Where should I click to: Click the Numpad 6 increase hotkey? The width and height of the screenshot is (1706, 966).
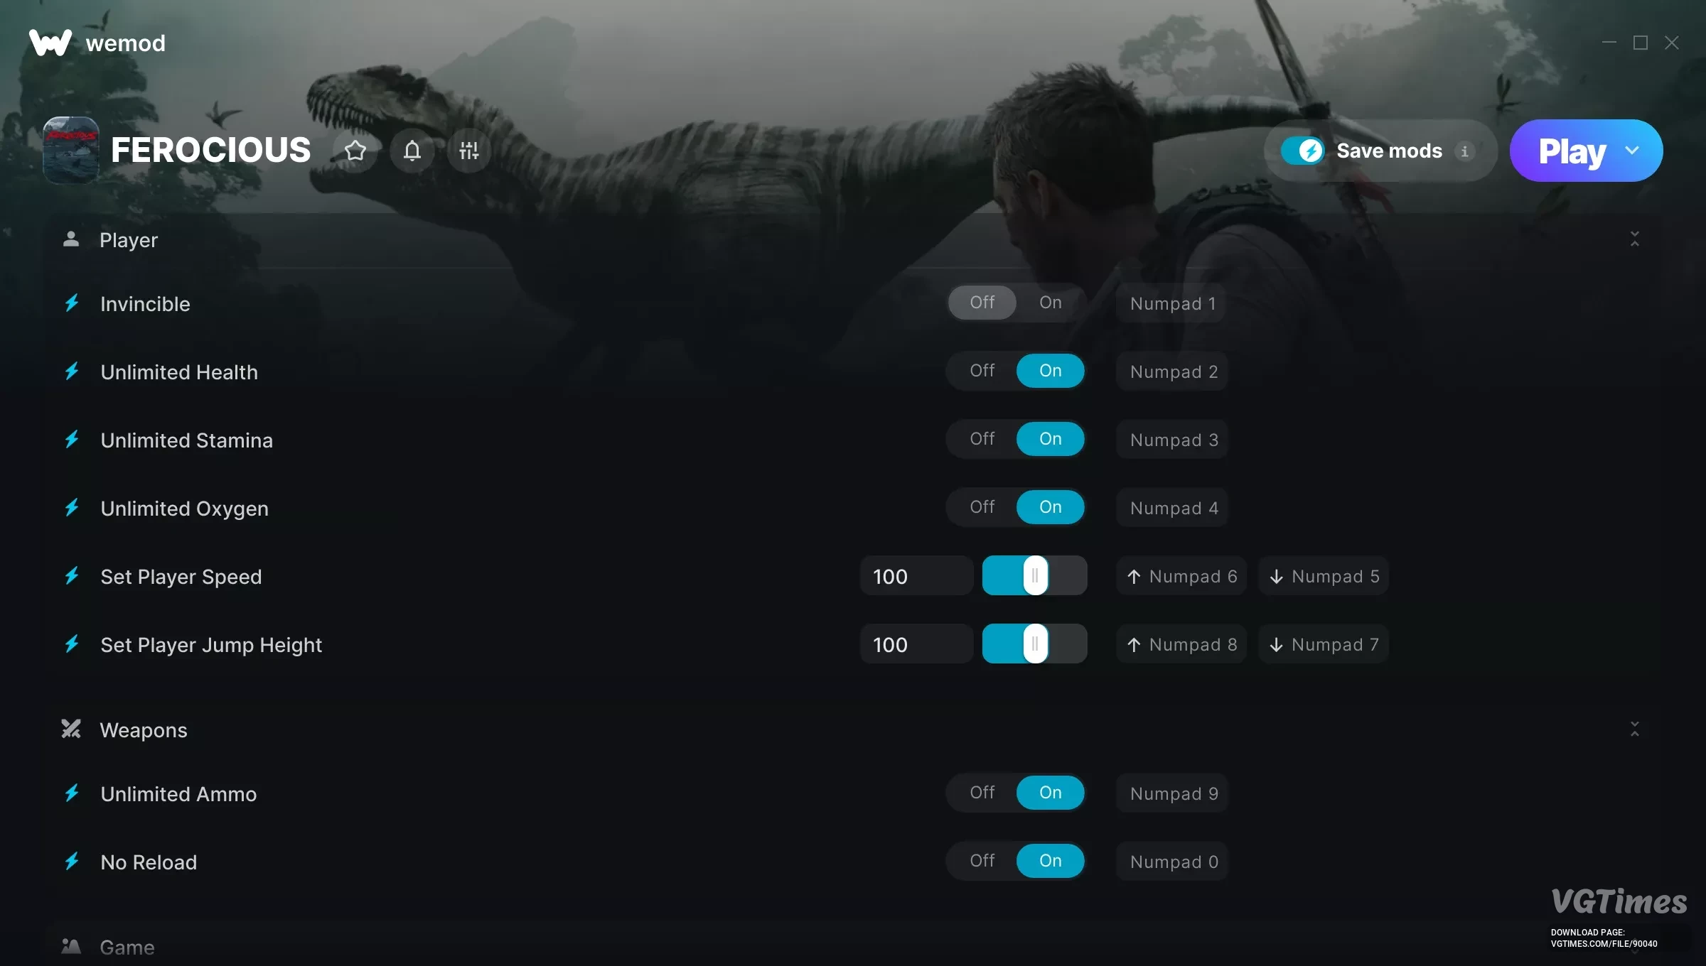click(x=1181, y=576)
